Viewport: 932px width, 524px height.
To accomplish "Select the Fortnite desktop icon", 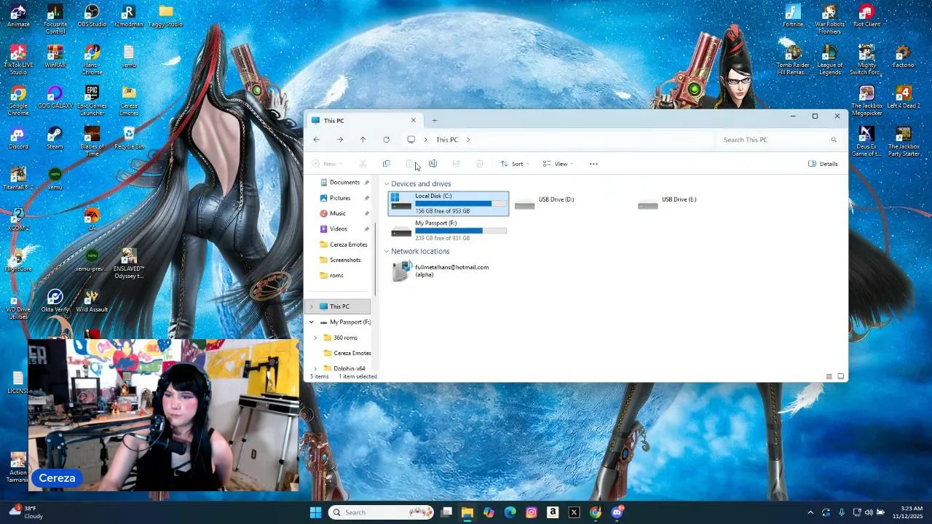I will [x=793, y=17].
